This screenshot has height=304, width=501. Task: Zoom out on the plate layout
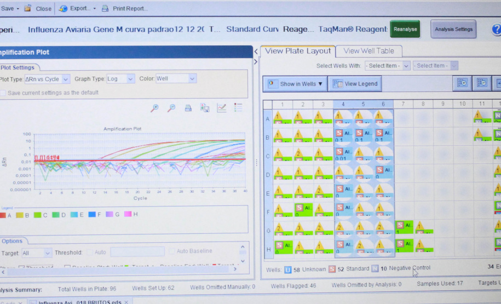[482, 83]
